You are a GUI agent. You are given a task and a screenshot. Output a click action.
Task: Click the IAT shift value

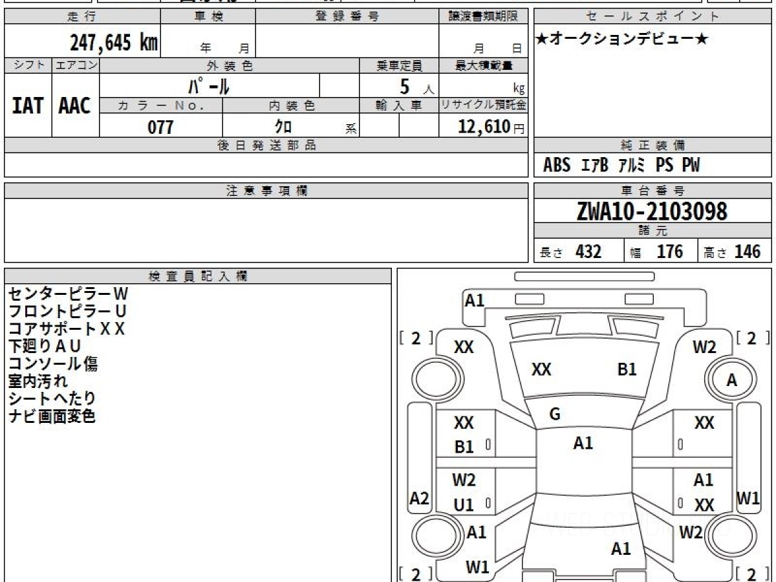(28, 105)
